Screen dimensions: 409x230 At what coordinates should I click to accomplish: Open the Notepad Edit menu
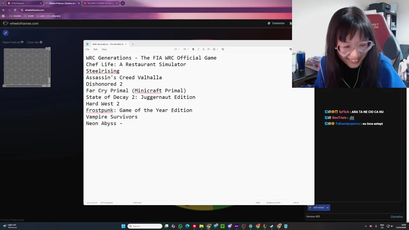pos(95,49)
